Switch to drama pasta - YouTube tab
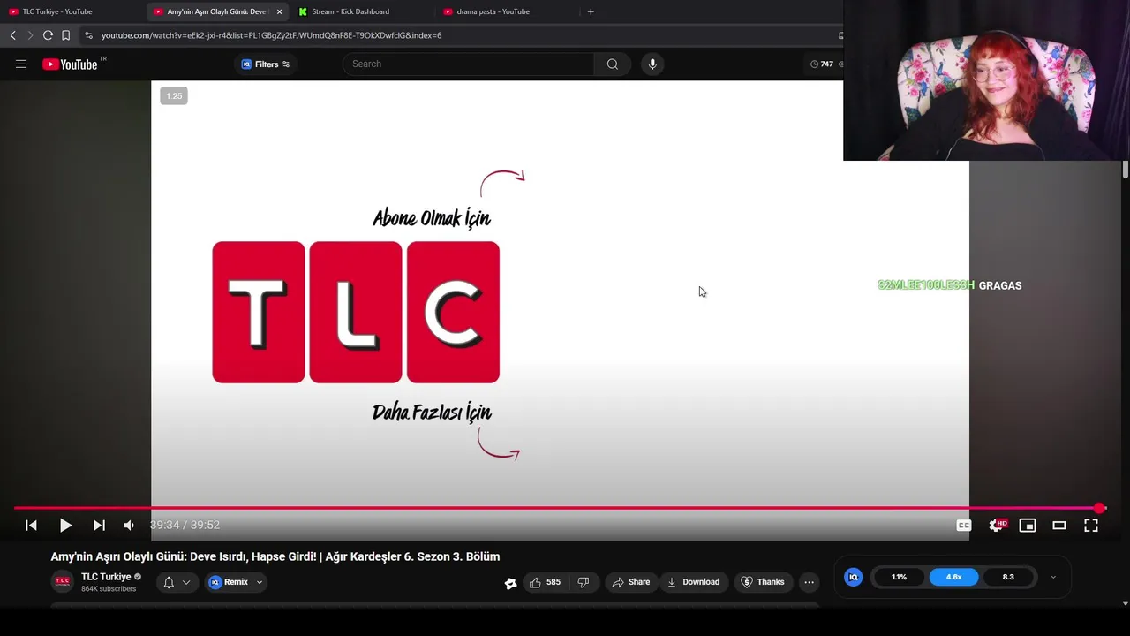This screenshot has width=1130, height=636. [505, 11]
